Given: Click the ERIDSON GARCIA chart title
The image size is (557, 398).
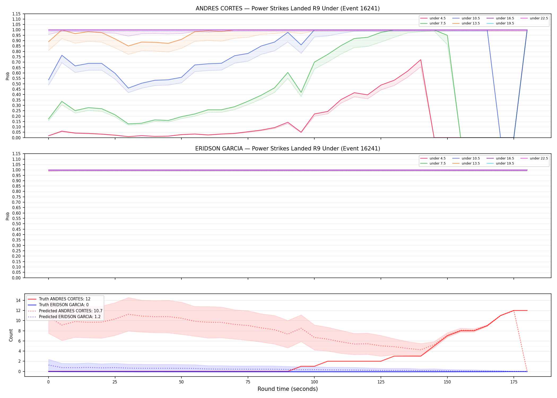Looking at the screenshot, I should [288, 149].
